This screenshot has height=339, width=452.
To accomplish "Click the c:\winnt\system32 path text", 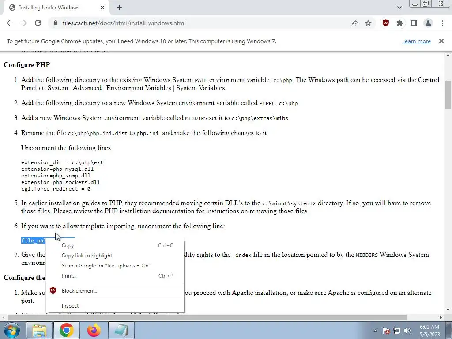I will 289,203.
